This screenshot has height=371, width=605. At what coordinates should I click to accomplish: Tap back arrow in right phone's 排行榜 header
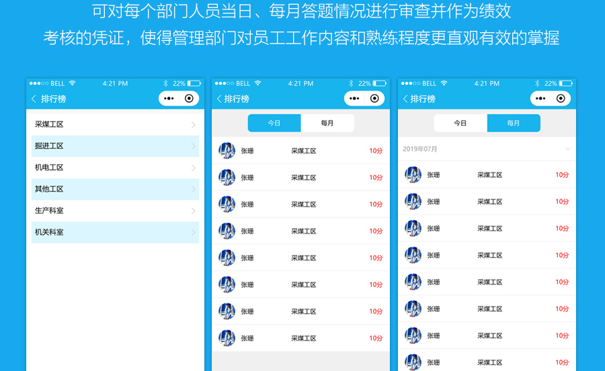tap(405, 99)
